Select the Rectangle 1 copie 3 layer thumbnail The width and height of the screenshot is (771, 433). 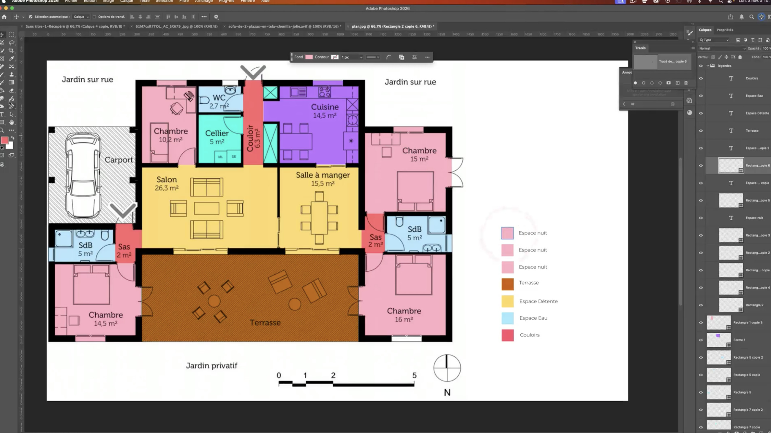[x=718, y=322]
